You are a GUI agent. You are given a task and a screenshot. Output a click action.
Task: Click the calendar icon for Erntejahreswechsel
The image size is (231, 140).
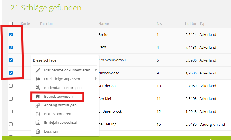coord(38,123)
